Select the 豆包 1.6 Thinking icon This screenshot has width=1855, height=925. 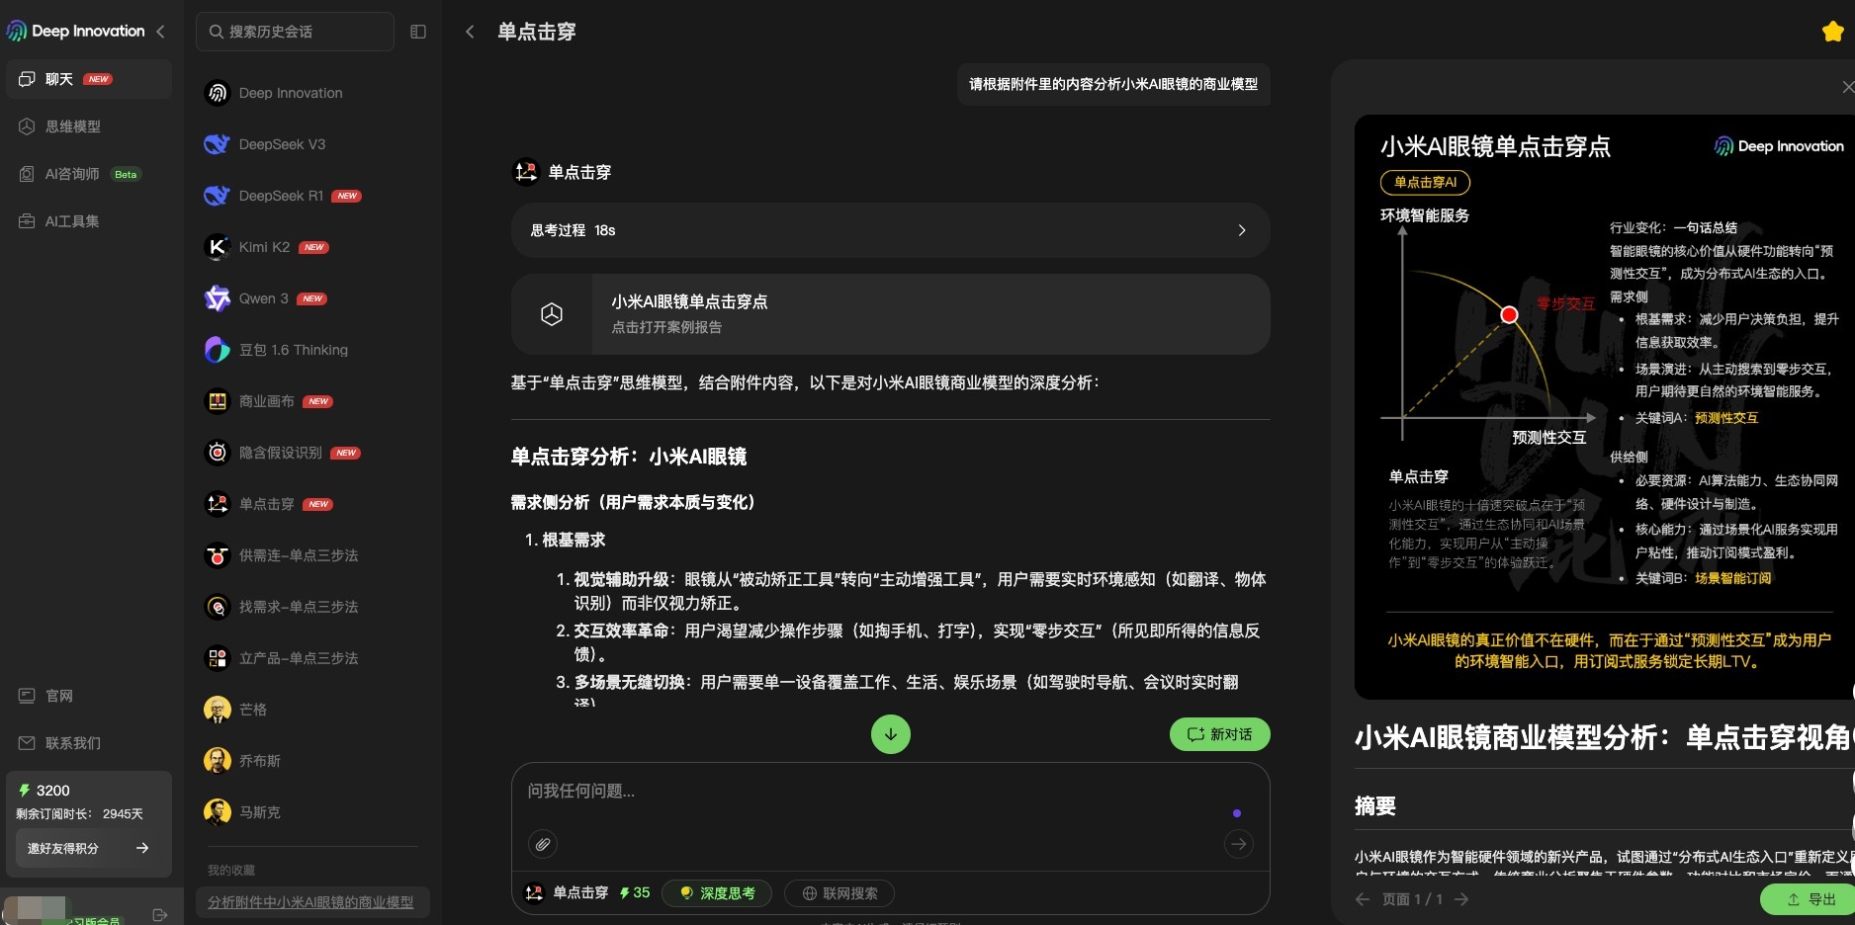[218, 350]
